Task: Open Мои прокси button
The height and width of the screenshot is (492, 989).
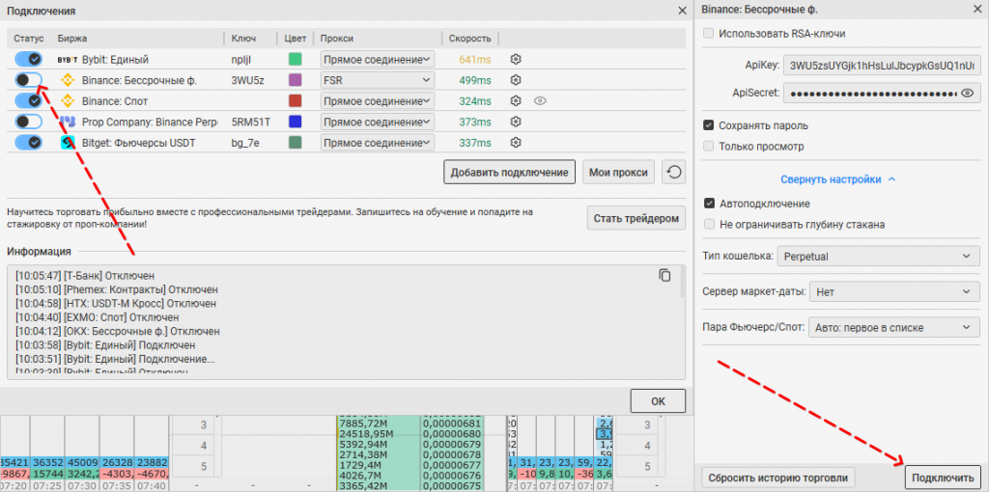Action: click(x=619, y=172)
